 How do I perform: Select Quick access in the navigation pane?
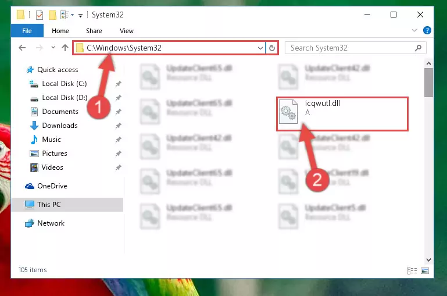[x=58, y=70]
